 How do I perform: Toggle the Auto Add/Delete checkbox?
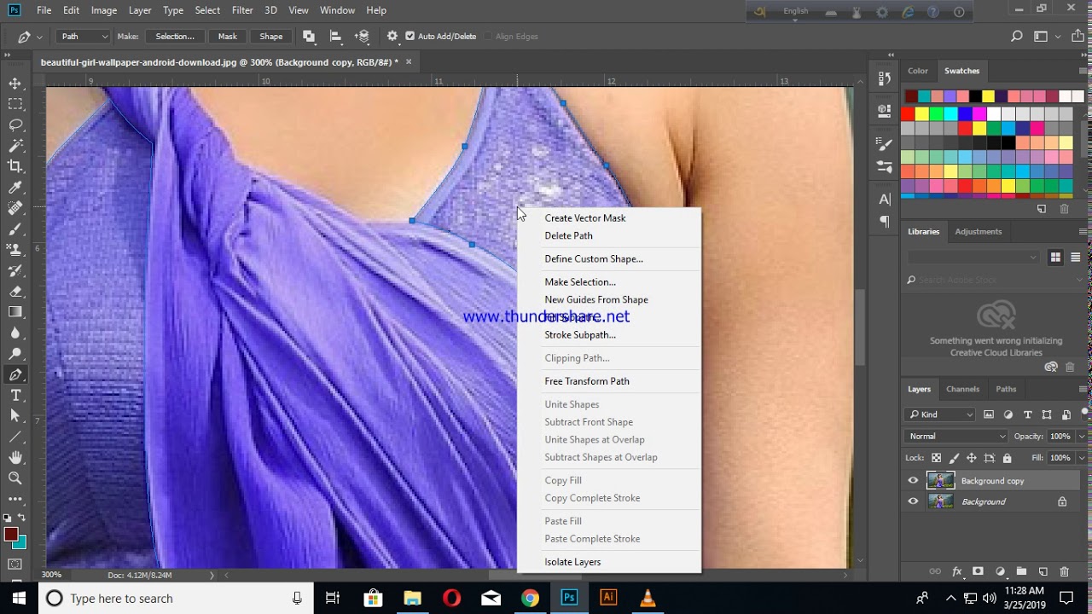point(410,37)
